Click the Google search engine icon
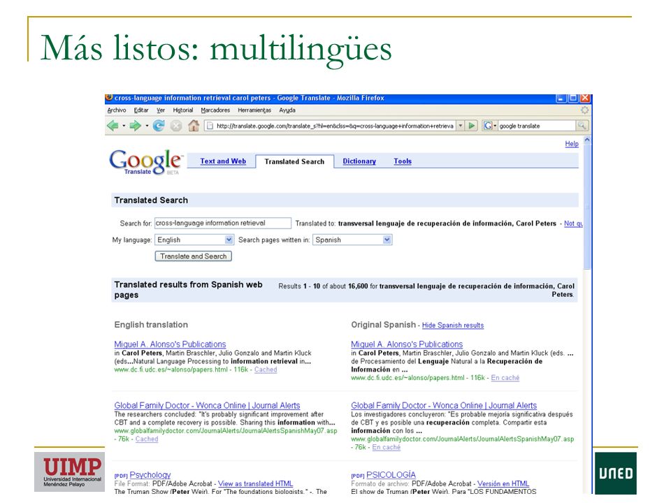 pyautogui.click(x=487, y=126)
